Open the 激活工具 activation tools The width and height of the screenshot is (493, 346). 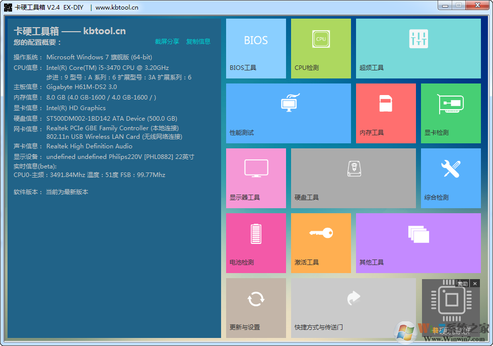(321, 243)
